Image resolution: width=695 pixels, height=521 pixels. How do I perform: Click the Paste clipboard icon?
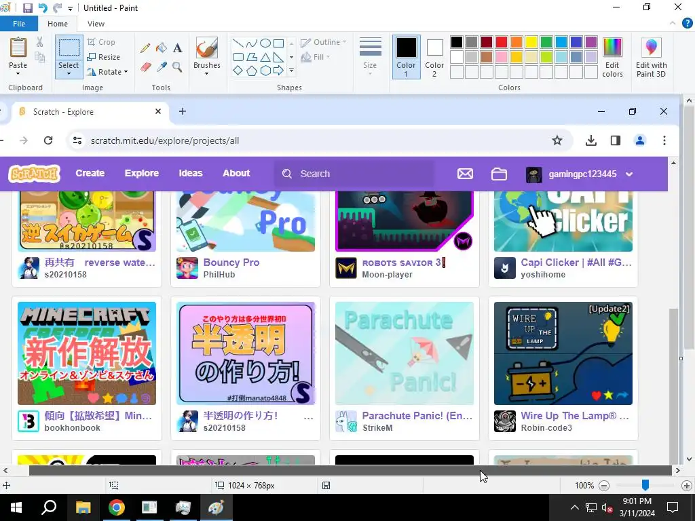tap(18, 47)
